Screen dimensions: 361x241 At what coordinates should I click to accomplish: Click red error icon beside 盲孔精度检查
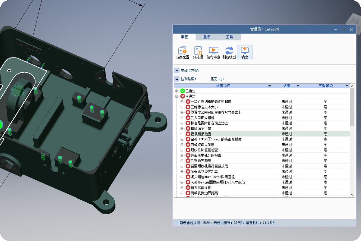(188, 134)
